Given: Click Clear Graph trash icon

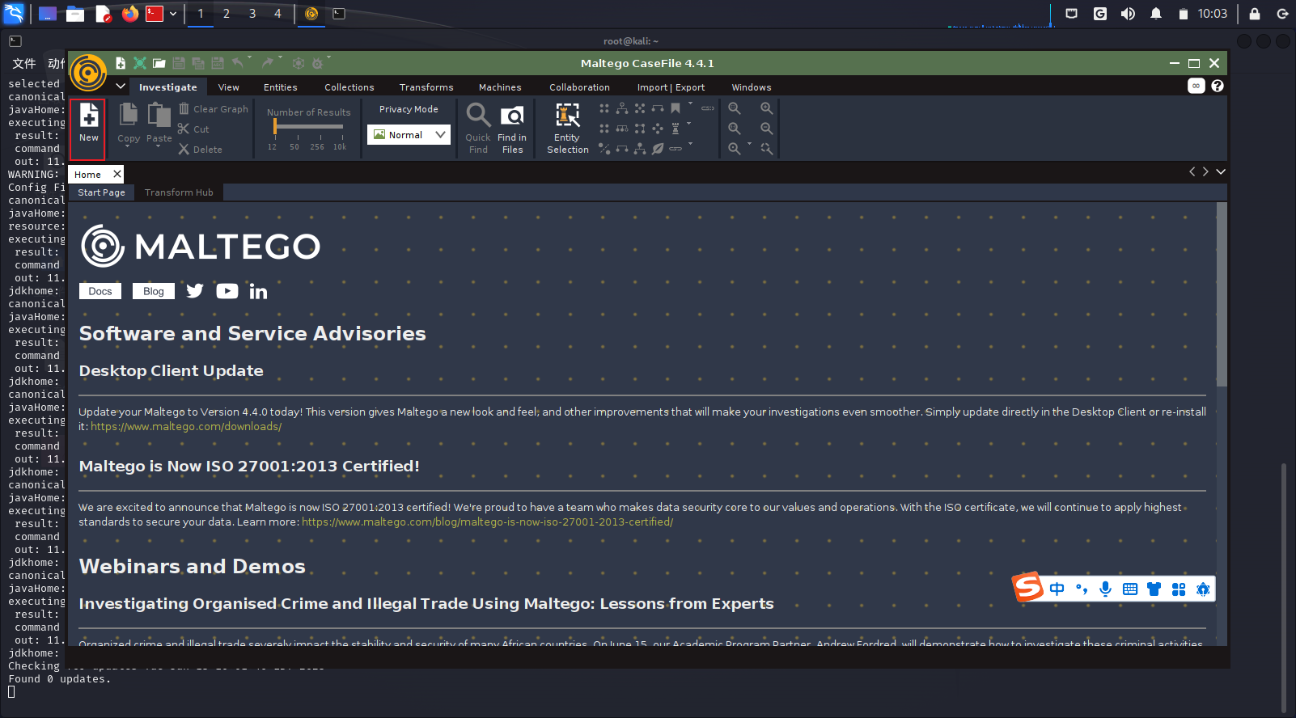Looking at the screenshot, I should 184,108.
